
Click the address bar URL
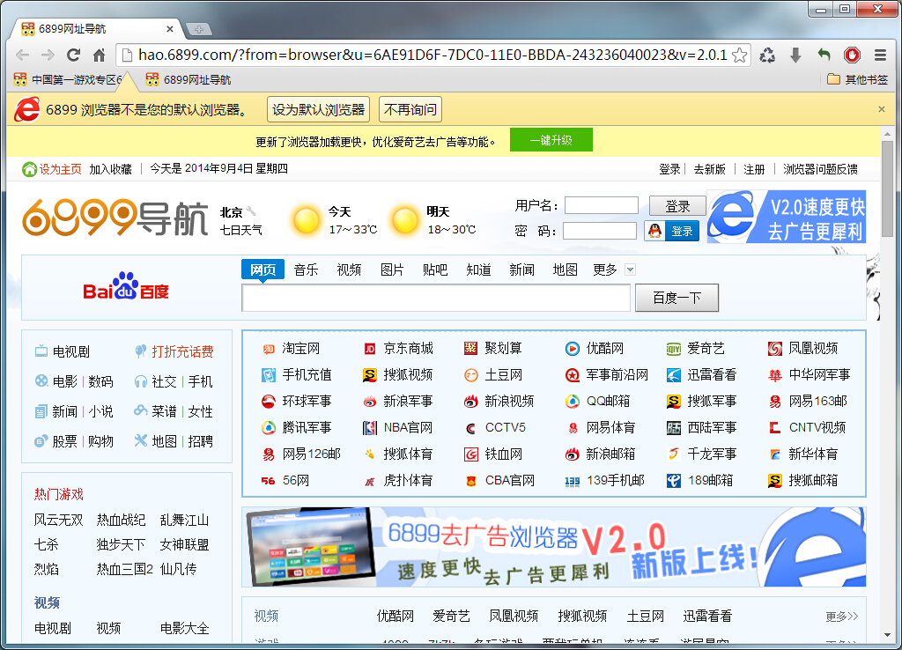point(433,55)
